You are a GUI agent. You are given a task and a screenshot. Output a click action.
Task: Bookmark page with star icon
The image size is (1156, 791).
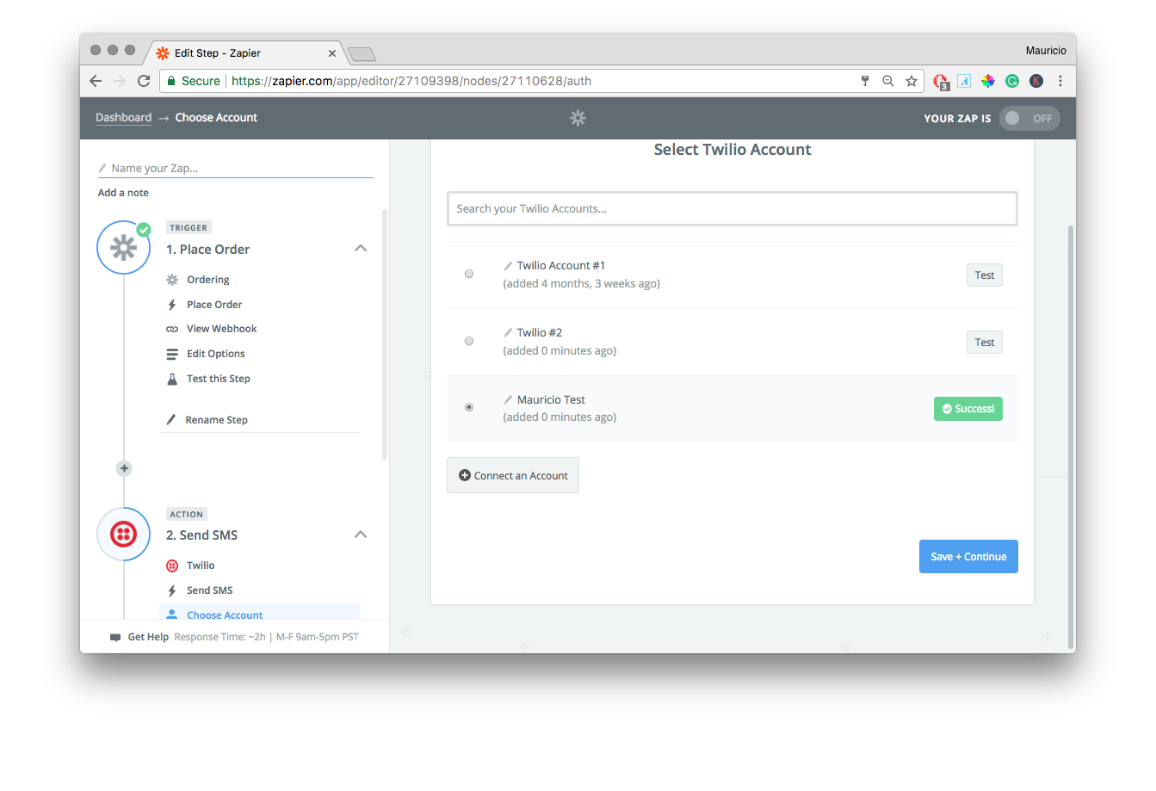[912, 81]
